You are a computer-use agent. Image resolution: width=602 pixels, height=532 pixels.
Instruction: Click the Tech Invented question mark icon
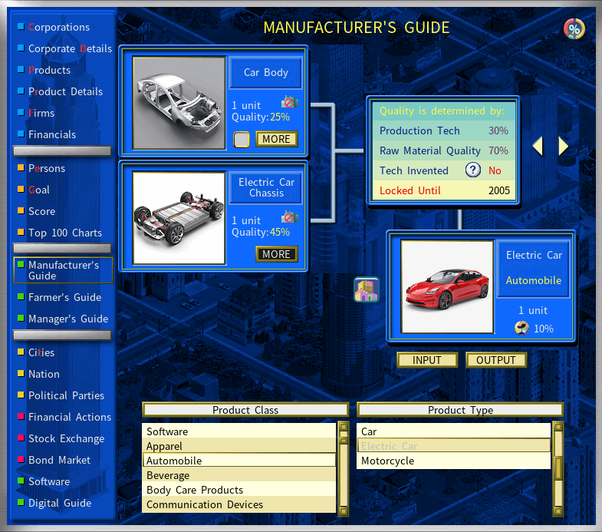(473, 170)
